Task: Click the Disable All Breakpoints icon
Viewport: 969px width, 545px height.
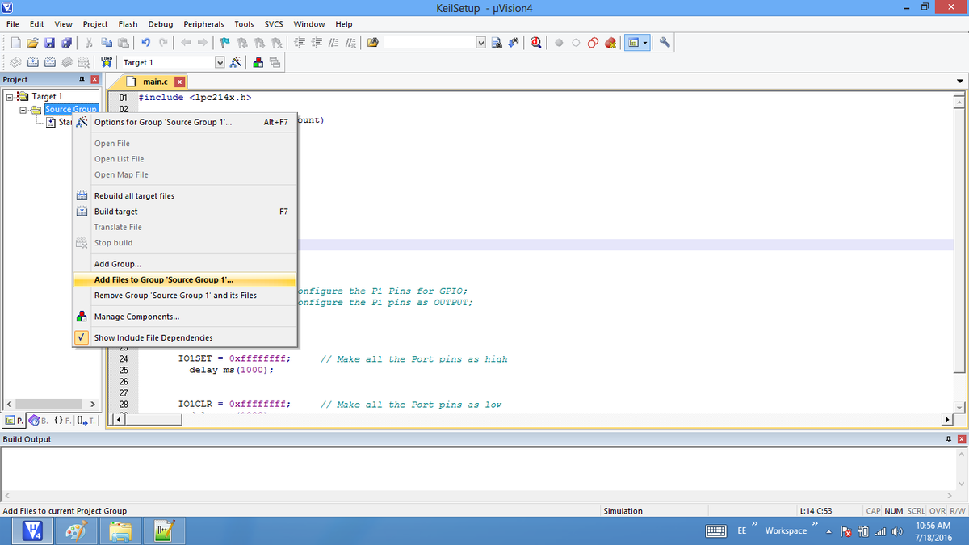Action: coord(593,43)
